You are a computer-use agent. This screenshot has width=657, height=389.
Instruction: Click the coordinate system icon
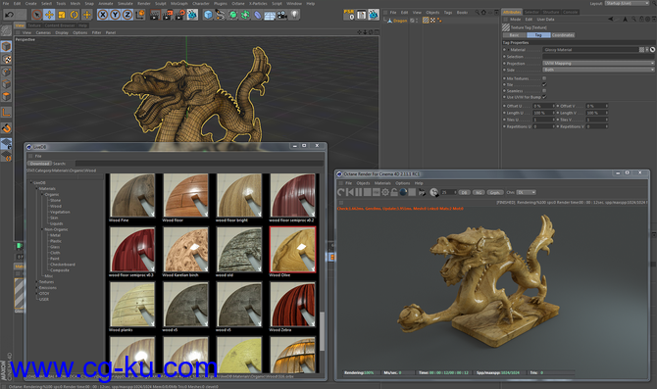click(140, 15)
